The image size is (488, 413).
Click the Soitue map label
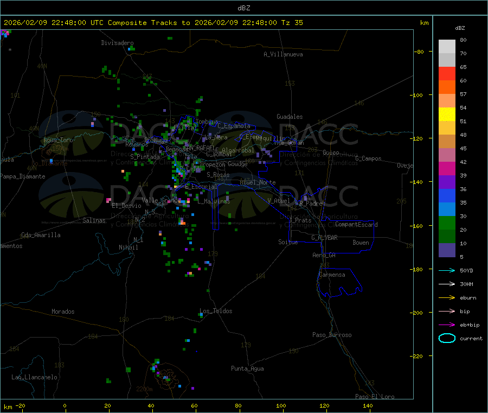click(288, 242)
